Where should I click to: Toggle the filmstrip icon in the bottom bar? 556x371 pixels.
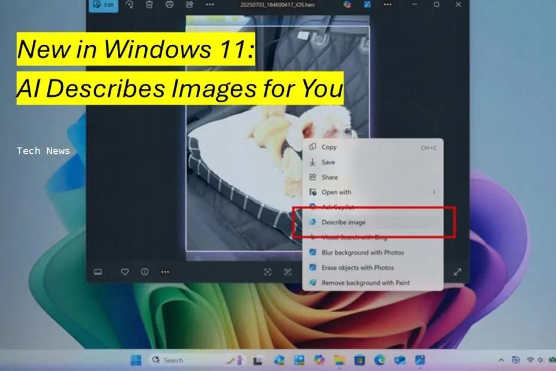pyautogui.click(x=98, y=272)
